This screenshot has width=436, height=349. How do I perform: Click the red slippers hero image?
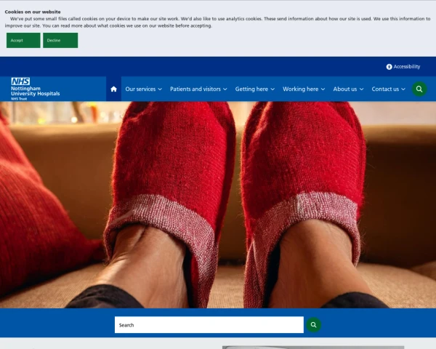(218, 205)
